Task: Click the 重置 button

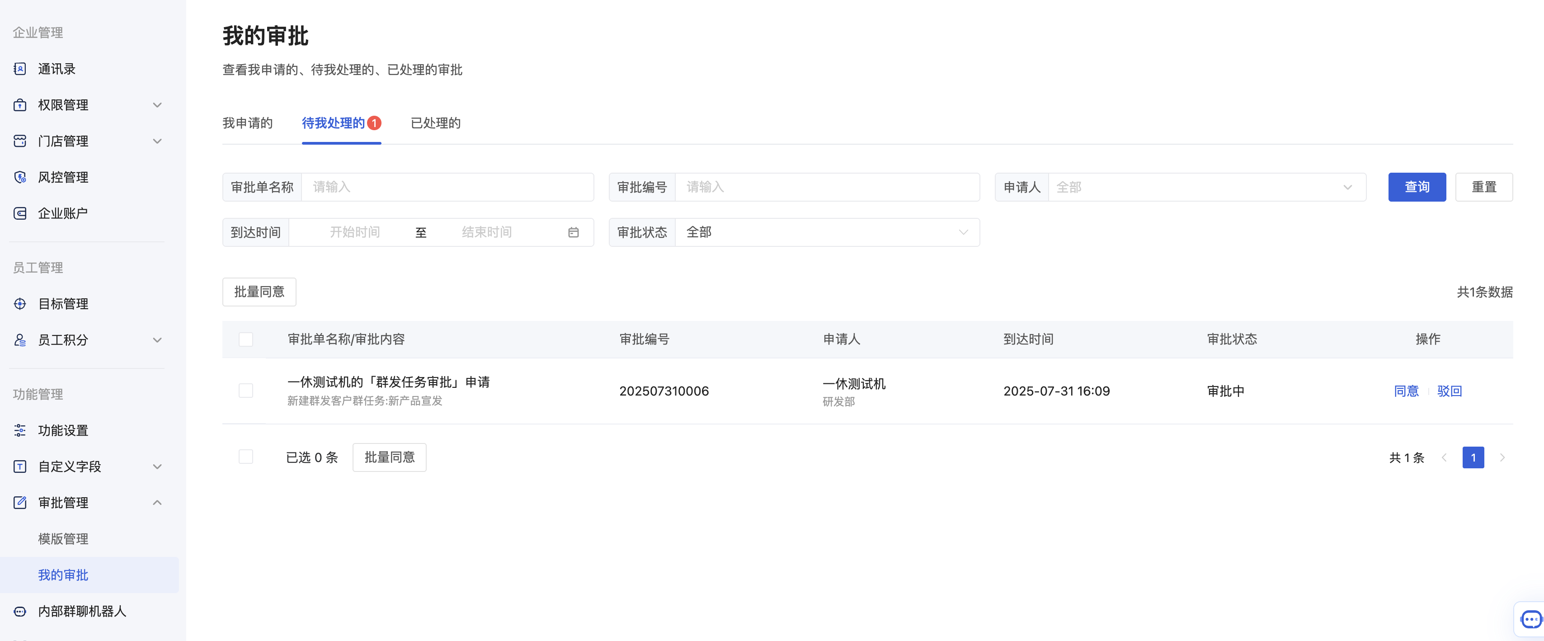Action: 1484,187
